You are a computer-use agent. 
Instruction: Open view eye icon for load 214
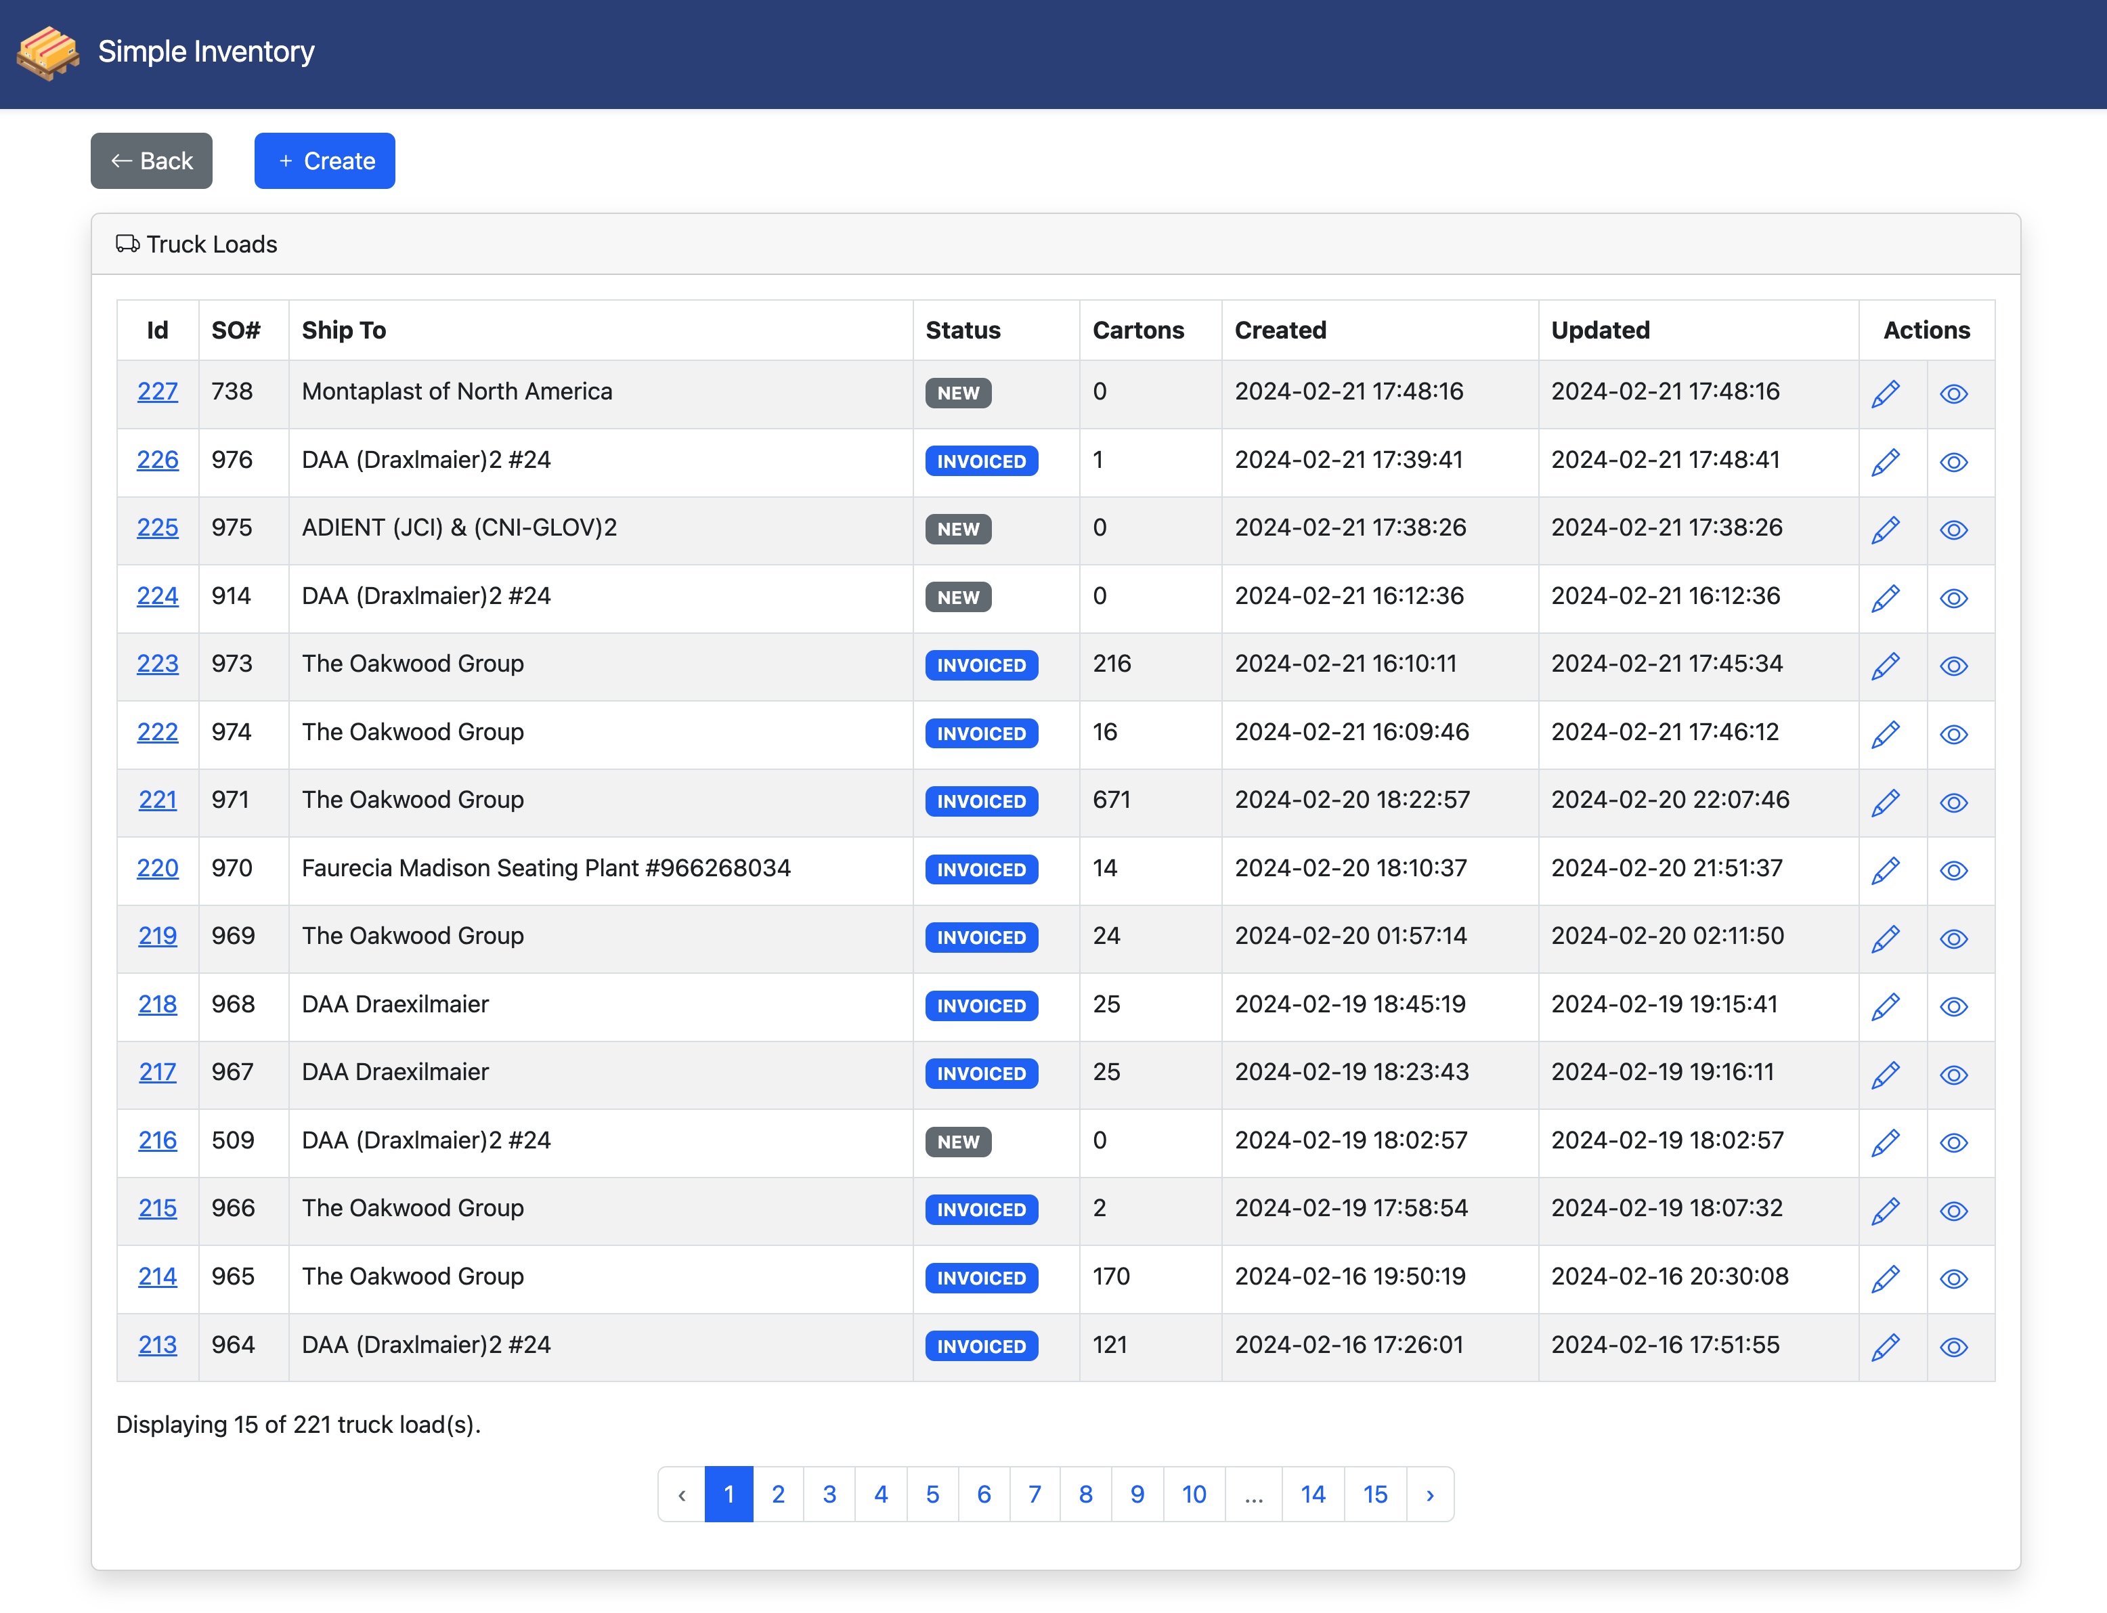[x=1953, y=1279]
